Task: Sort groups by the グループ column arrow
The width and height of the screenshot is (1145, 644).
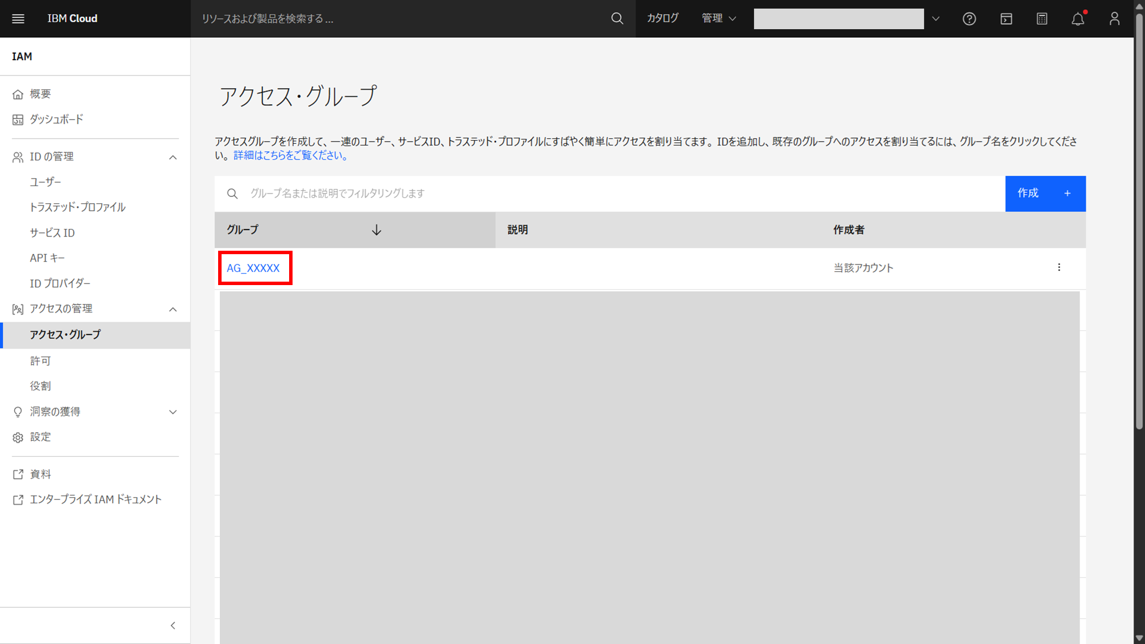Action: [376, 230]
